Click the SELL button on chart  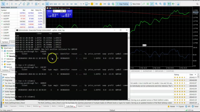pos(49,11)
